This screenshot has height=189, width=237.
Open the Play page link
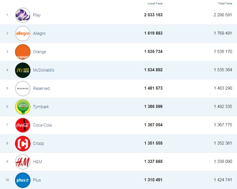pyautogui.click(x=37, y=15)
